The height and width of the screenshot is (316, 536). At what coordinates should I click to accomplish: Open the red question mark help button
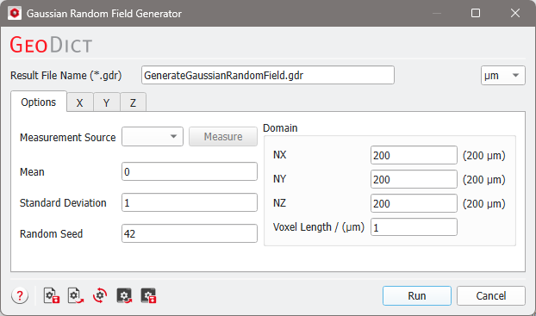coord(20,295)
